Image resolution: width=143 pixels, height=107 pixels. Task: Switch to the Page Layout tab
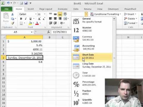pos(46,9)
